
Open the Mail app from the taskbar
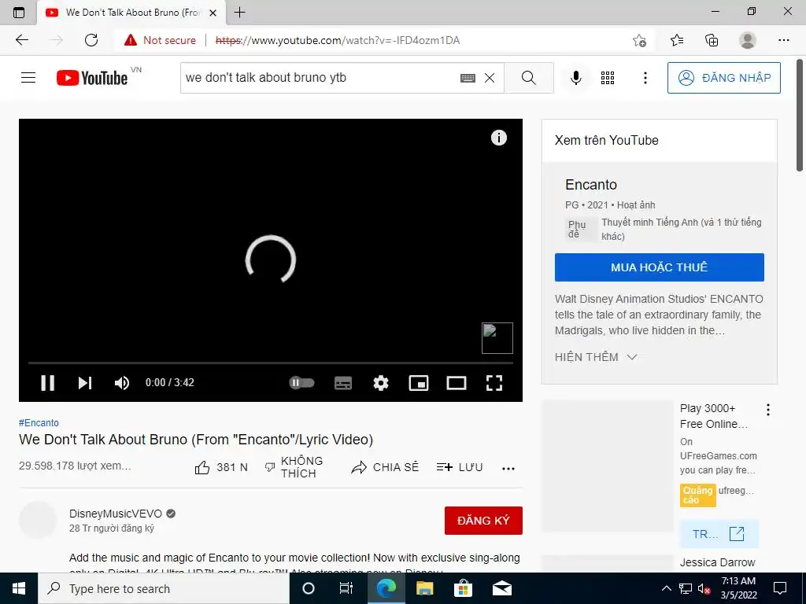(x=501, y=588)
